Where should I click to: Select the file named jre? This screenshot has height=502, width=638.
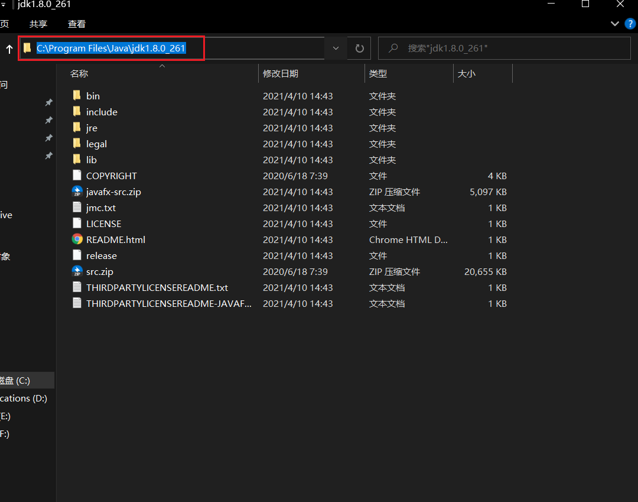pos(92,128)
